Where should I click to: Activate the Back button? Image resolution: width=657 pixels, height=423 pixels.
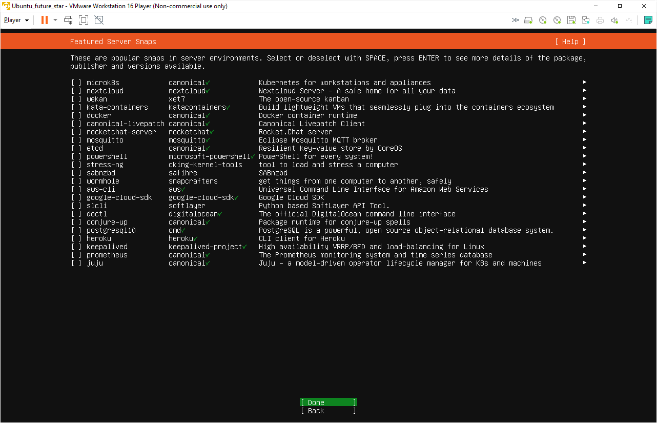point(328,411)
